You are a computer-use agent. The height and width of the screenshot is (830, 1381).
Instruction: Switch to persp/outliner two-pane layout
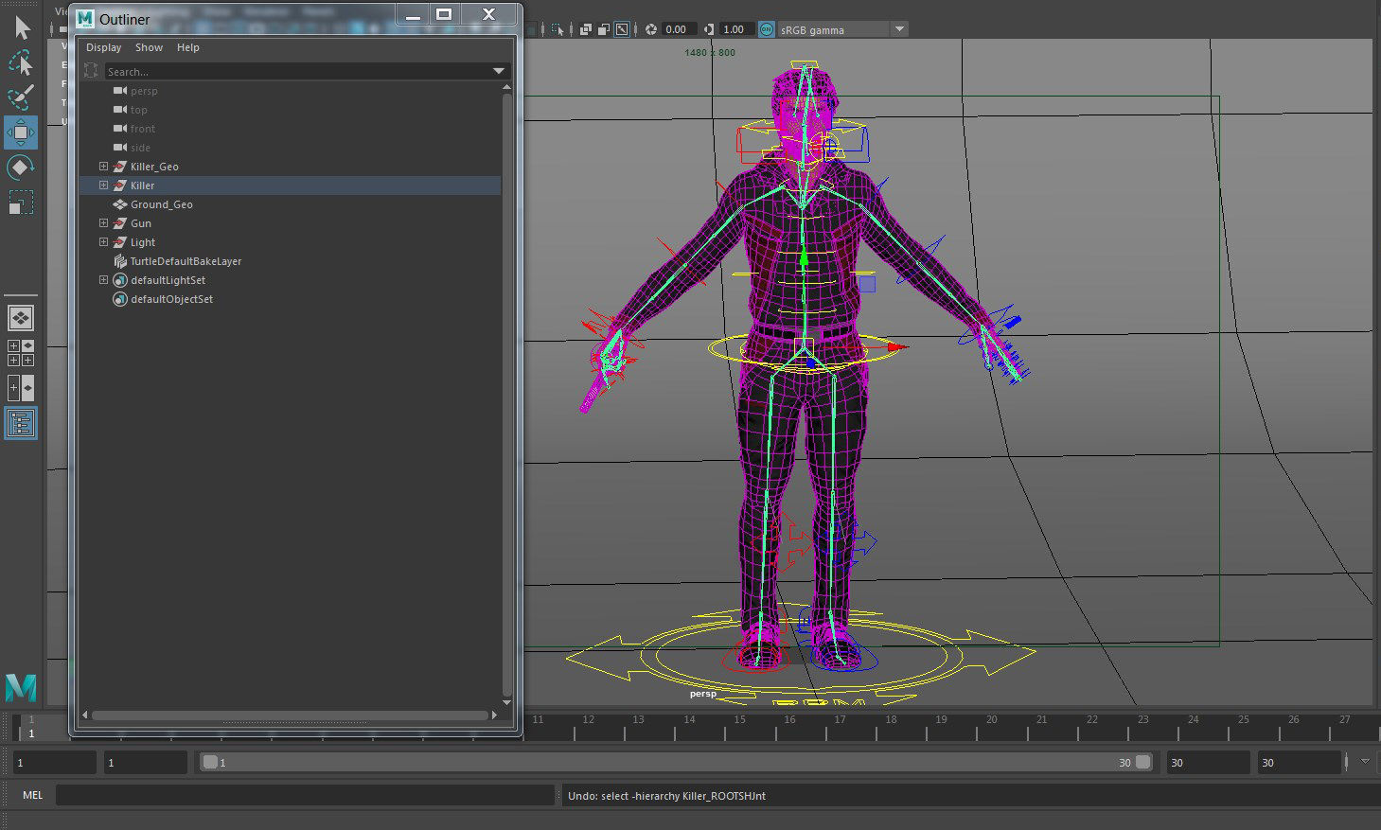(x=21, y=388)
